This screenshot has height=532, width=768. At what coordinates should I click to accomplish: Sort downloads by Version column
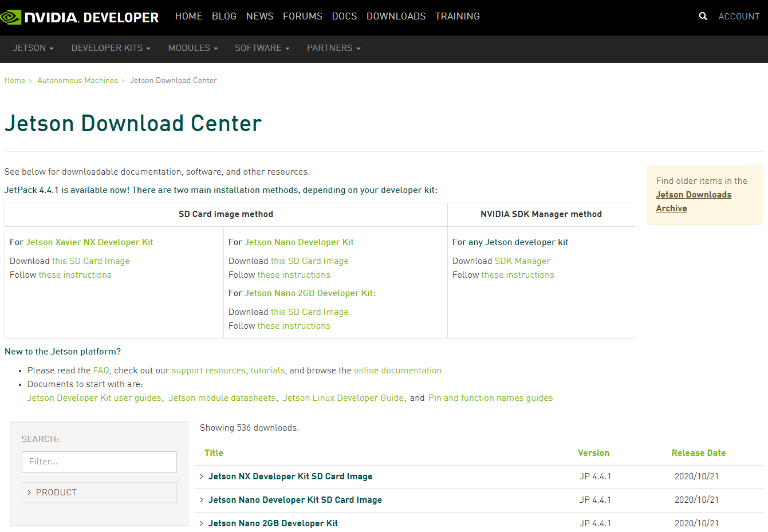coord(593,453)
